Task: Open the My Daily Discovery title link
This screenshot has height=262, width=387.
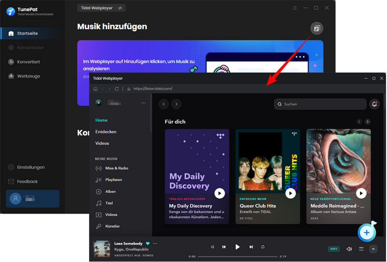Action: click(191, 206)
